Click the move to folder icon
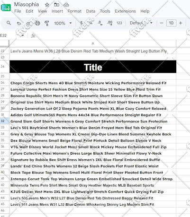 pyautogui.click(x=56, y=5)
